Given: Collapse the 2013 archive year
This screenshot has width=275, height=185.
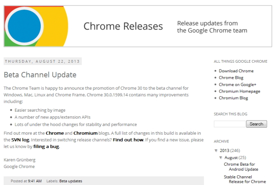Looking at the screenshot, I should [x=216, y=151].
